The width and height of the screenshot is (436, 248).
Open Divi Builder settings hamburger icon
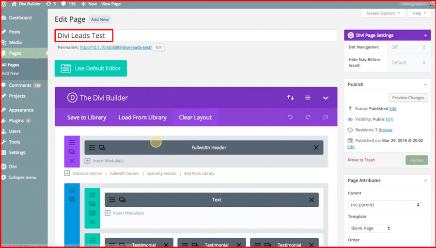tap(308, 98)
